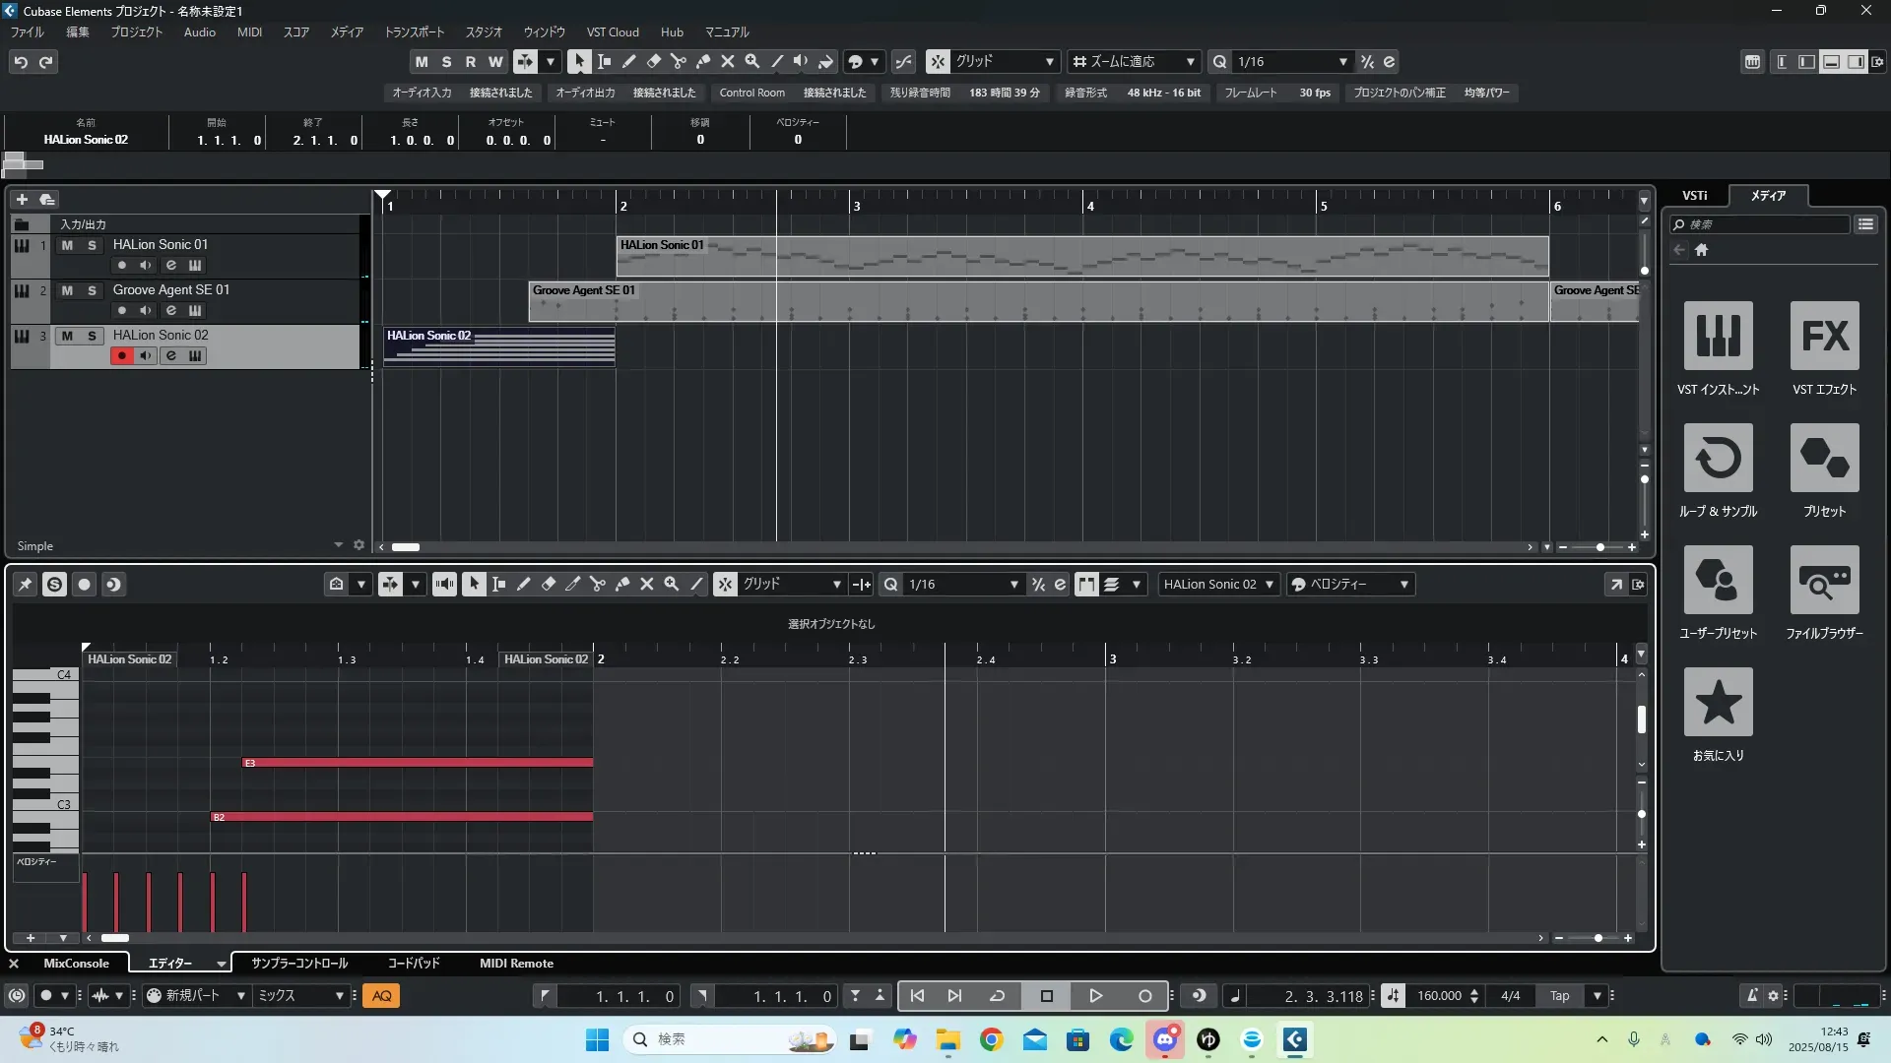This screenshot has height=1063, width=1891.
Task: Open VST Effects tile in media rack
Action: 1824,336
